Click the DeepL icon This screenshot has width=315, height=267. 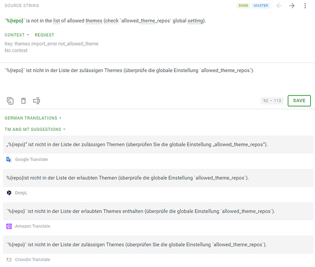9,193
